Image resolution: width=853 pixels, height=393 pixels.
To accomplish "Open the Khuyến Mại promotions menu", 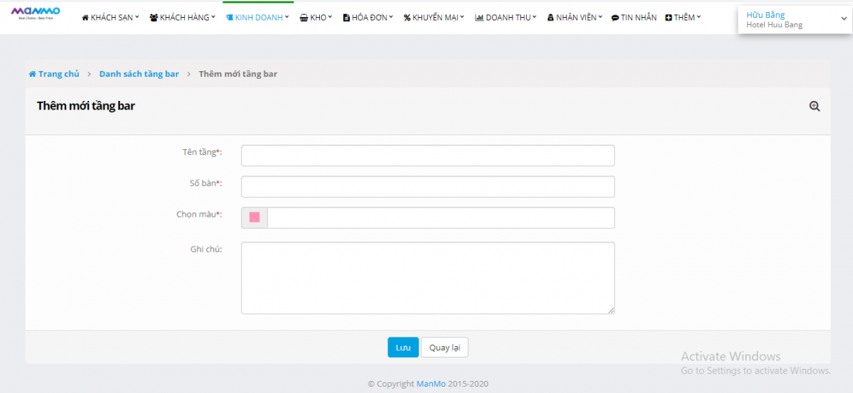I will pyautogui.click(x=434, y=18).
